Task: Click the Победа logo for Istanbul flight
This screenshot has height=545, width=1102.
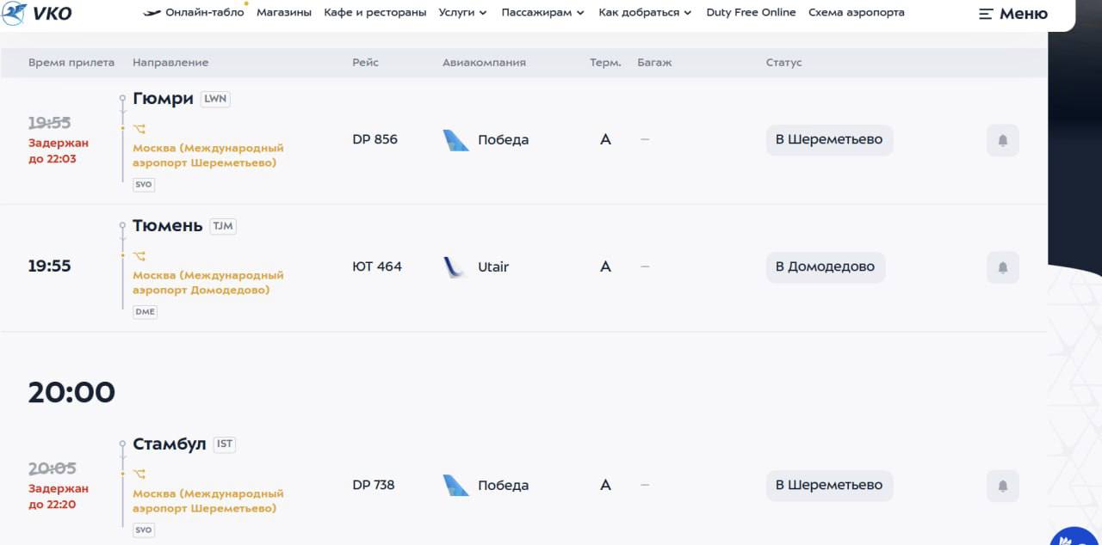Action: [x=455, y=486]
